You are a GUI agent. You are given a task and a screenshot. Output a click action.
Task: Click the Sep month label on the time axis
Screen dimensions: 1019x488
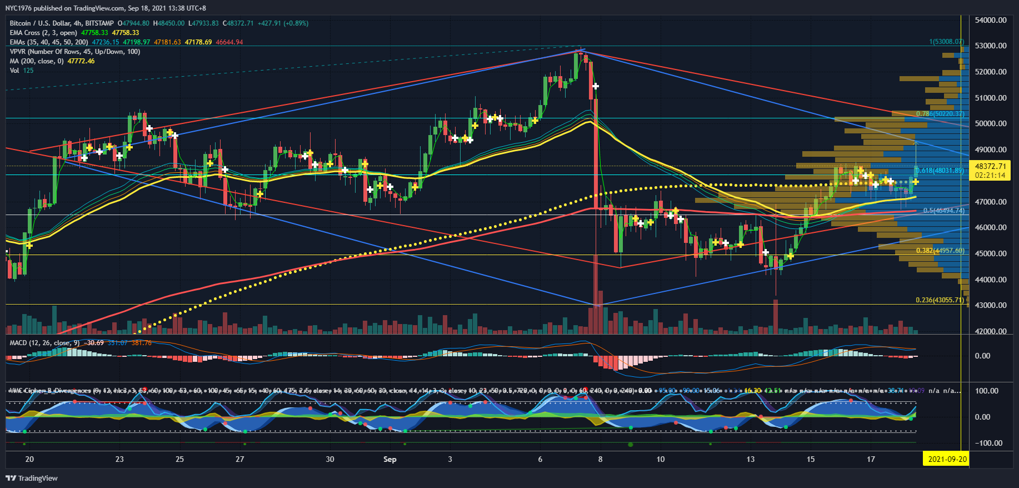(390, 459)
